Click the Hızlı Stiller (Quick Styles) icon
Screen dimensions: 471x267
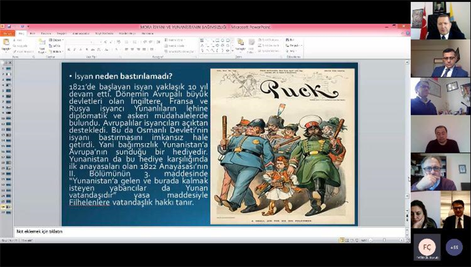click(251, 45)
